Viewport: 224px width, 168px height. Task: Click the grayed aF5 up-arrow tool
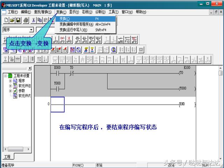pyautogui.click(x=106, y=40)
